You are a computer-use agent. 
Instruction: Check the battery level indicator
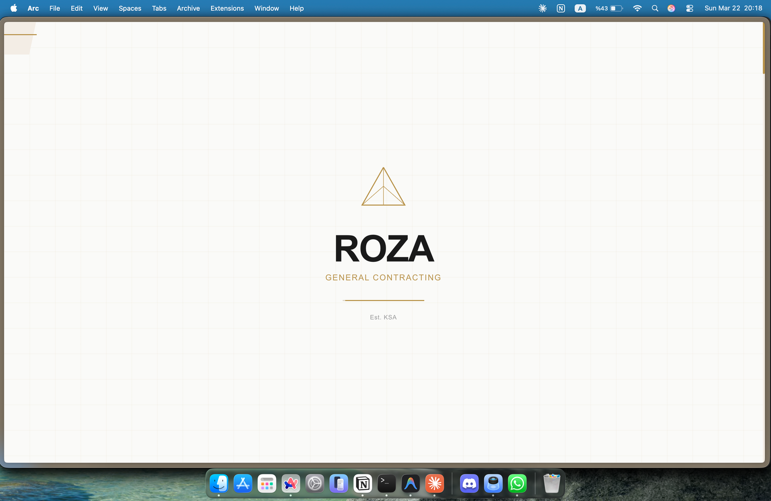609,8
